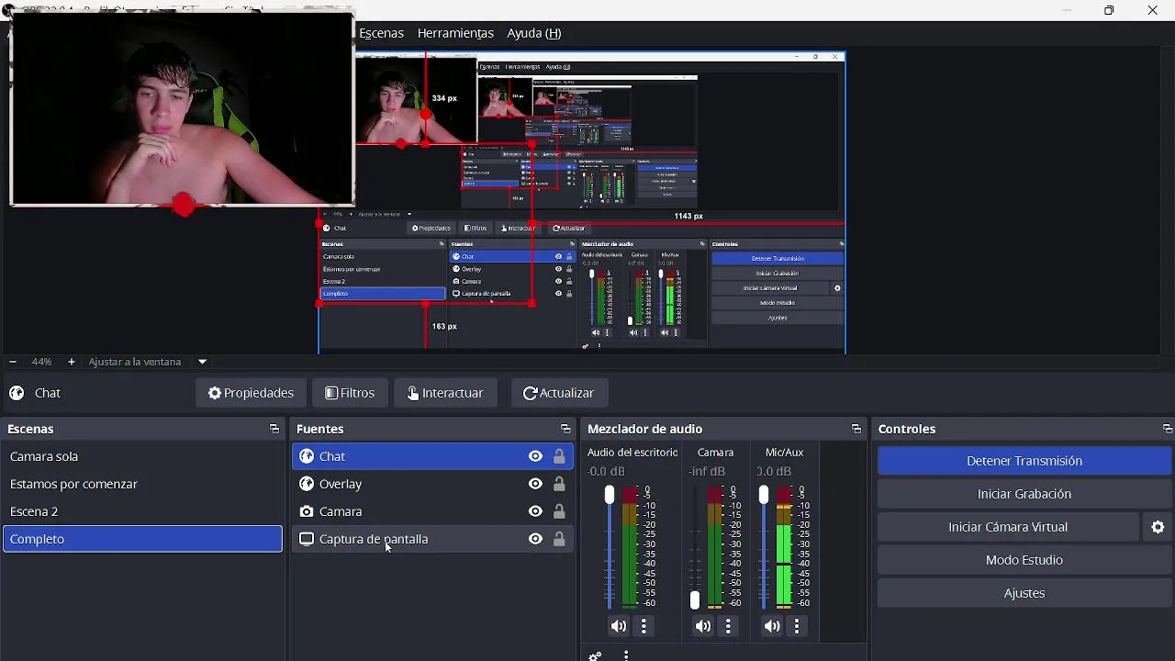Click the 44% zoom level text

click(41, 362)
